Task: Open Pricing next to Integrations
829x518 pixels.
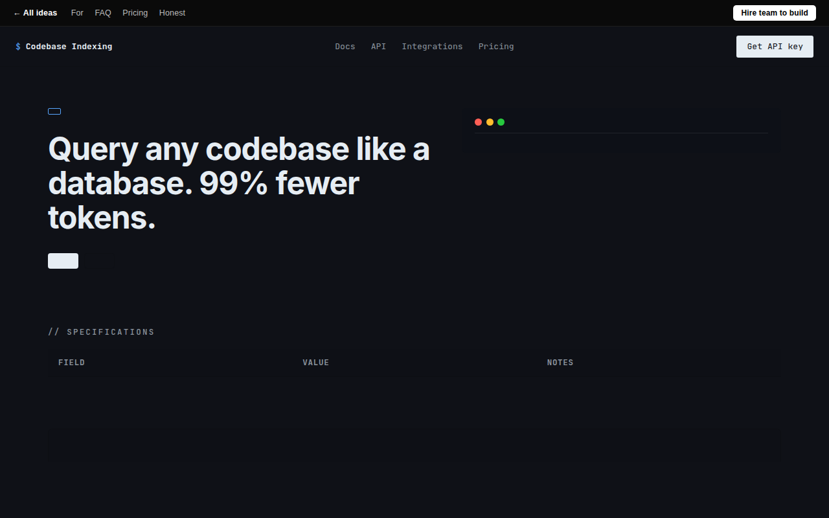Action: (496, 47)
